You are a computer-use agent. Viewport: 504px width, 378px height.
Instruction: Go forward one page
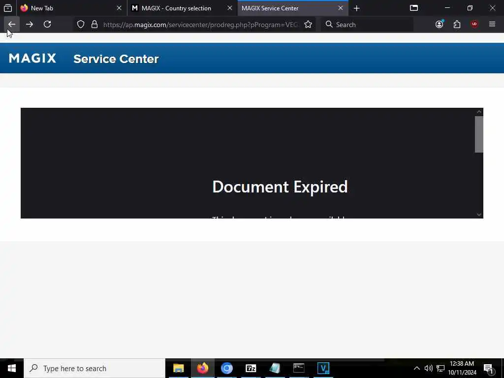click(29, 25)
